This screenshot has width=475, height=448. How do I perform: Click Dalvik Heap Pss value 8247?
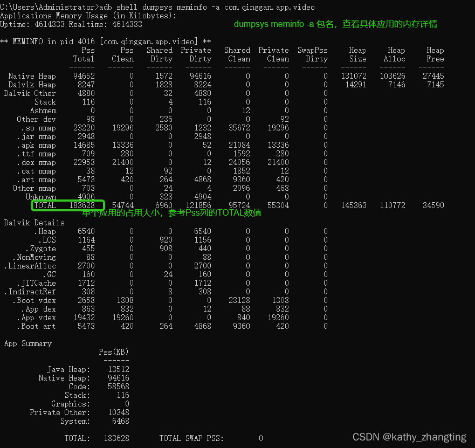point(86,85)
